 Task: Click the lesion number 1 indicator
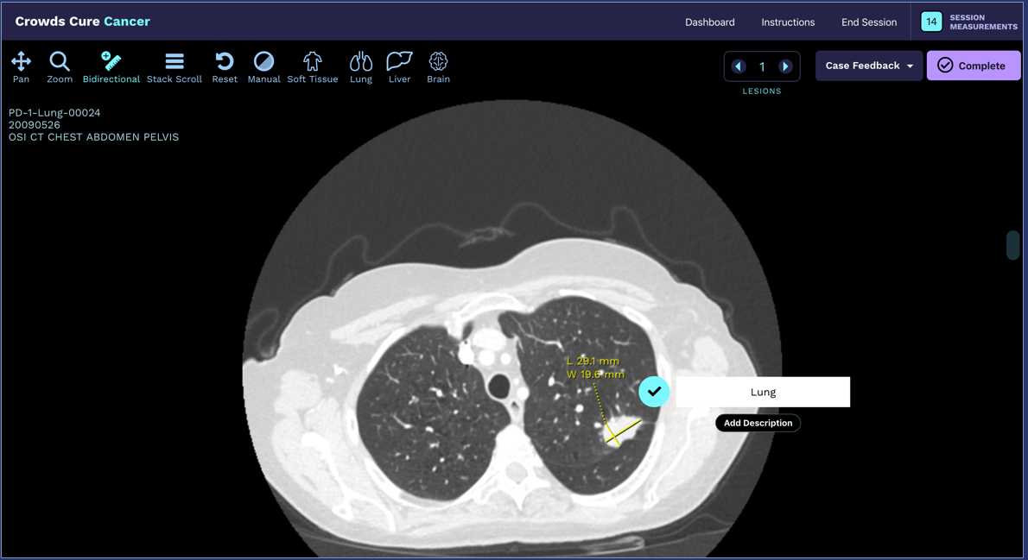pos(762,66)
